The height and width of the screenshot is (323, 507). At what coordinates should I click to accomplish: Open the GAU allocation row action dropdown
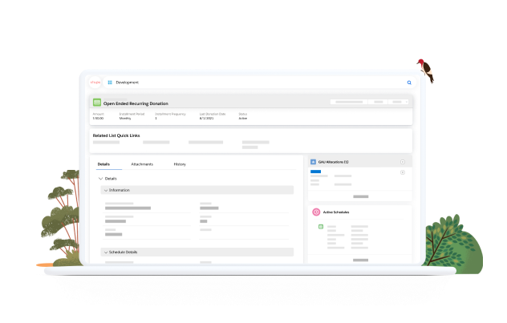point(403,172)
